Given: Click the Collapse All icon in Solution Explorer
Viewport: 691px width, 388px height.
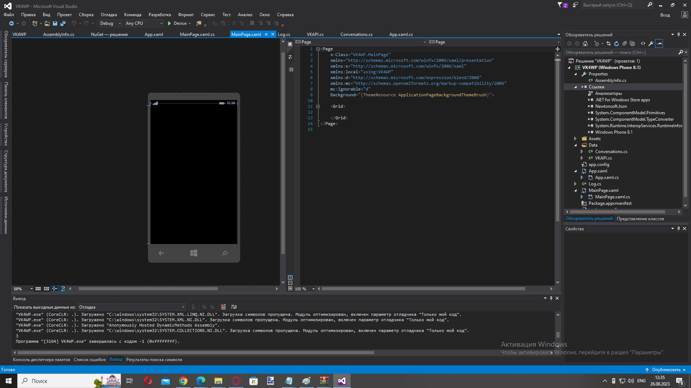Looking at the screenshot, I should [624, 43].
